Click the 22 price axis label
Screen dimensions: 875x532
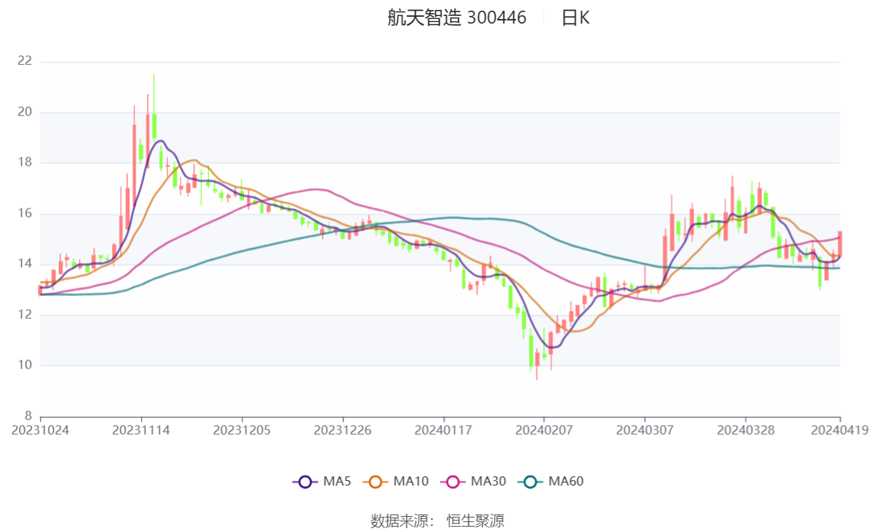(x=24, y=61)
